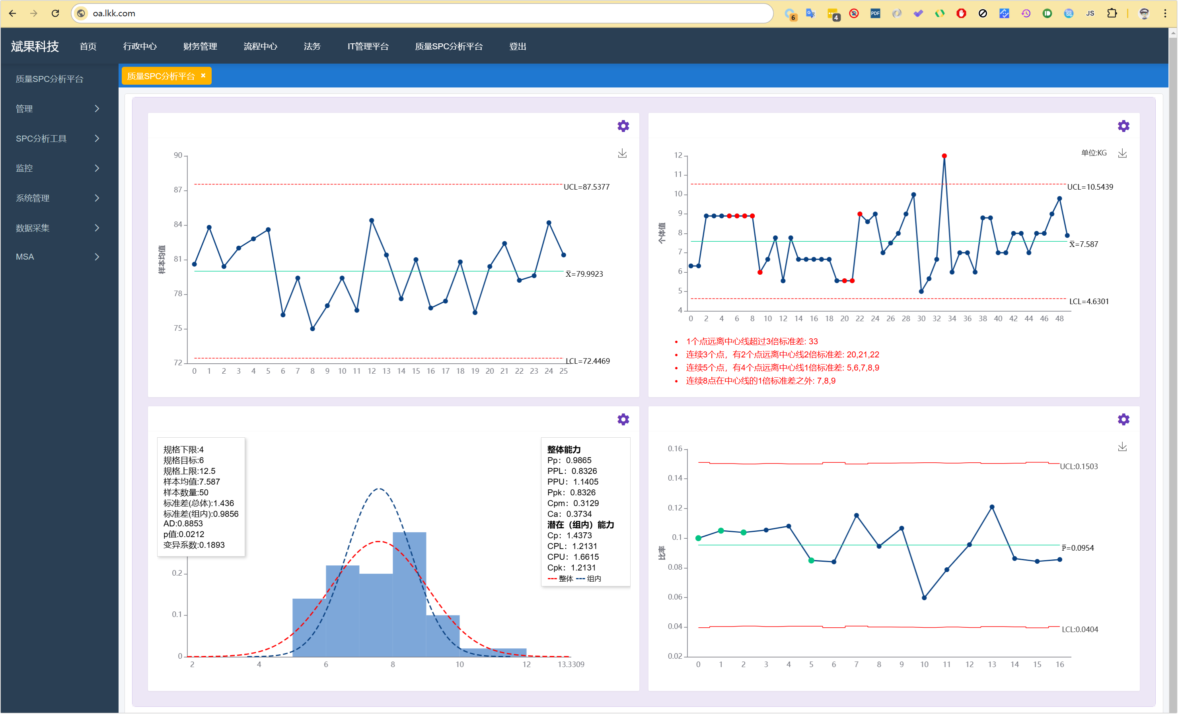Open the yellow extension with badge 4
This screenshot has width=1178, height=714.
(833, 14)
